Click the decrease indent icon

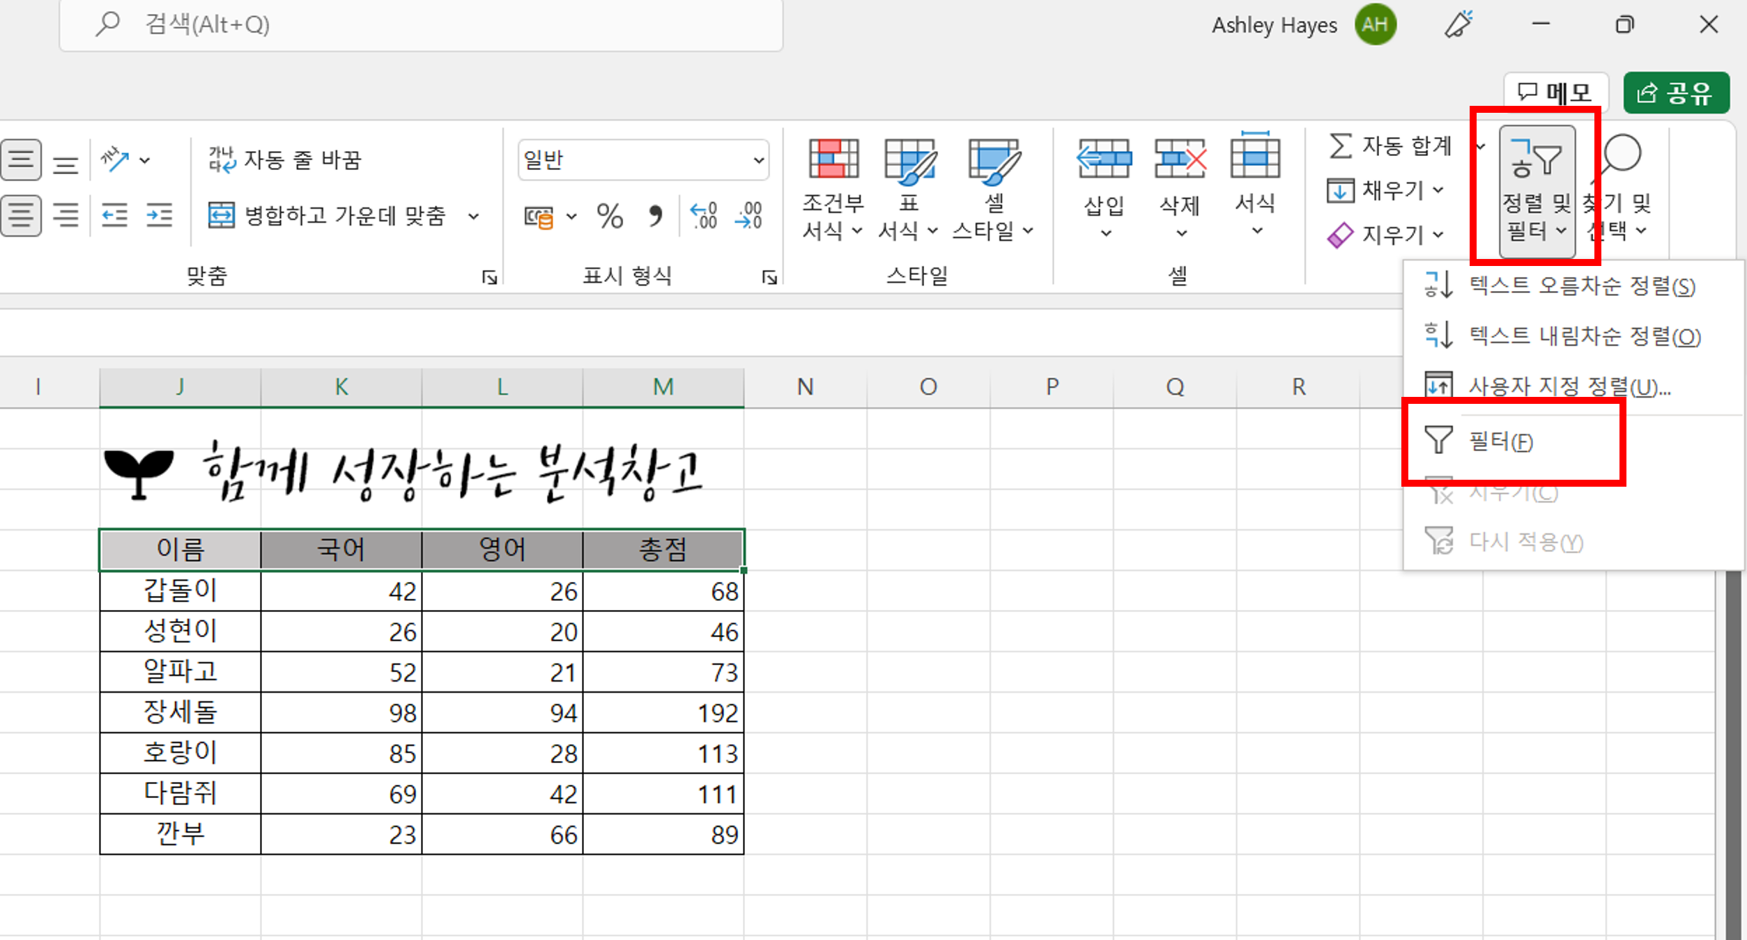(x=114, y=215)
